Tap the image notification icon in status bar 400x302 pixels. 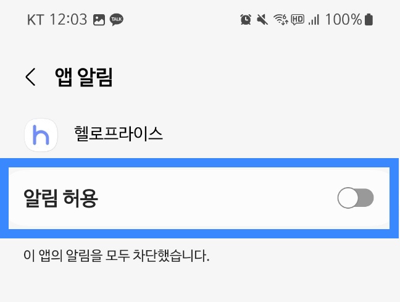point(99,20)
